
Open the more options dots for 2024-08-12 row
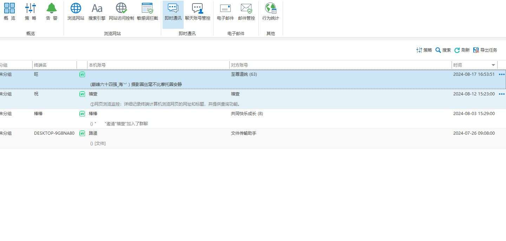(x=502, y=94)
